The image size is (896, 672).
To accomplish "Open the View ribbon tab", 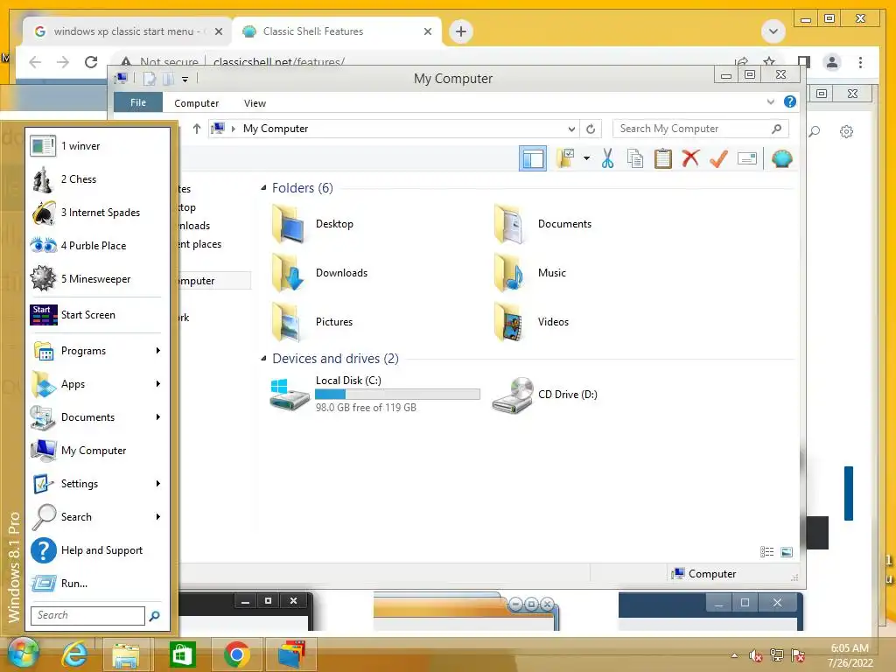I will tap(255, 103).
